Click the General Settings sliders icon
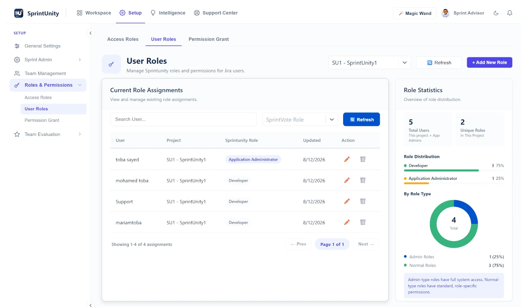This screenshot has width=521, height=307. (17, 46)
